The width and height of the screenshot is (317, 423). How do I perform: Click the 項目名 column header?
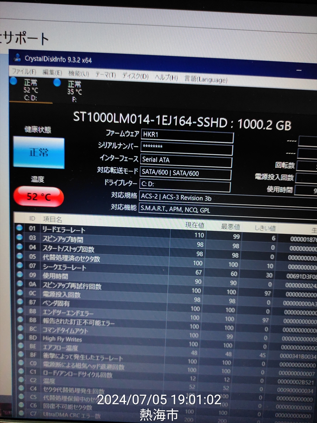[53, 219]
